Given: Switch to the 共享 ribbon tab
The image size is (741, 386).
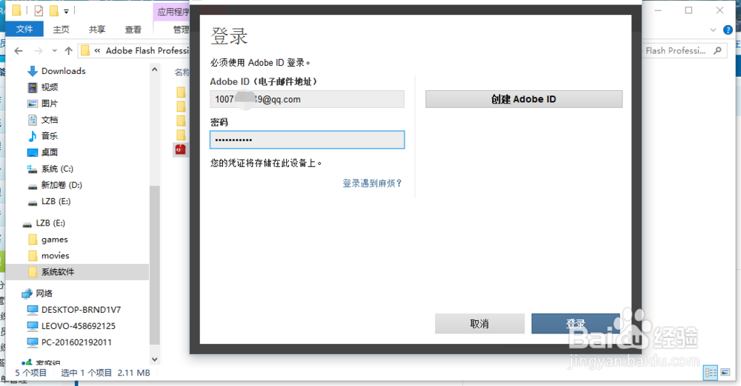Looking at the screenshot, I should 97,30.
